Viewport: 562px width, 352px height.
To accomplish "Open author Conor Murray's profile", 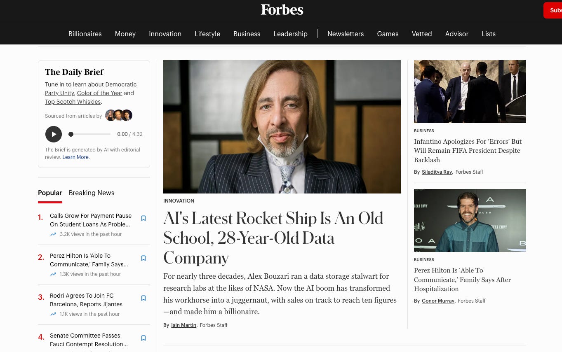I will [x=438, y=301].
